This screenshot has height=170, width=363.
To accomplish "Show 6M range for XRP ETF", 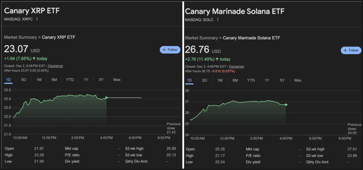I will 54,79.
